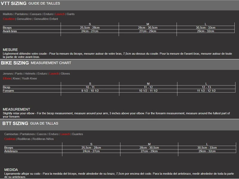239x179 pixels.
Task: Click the Bicep row label in English table
Action: (7, 87)
